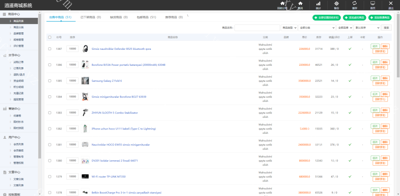This screenshot has height=196, width=400.
Task: Click the 添加普通商品 button
Action: (x=380, y=17)
